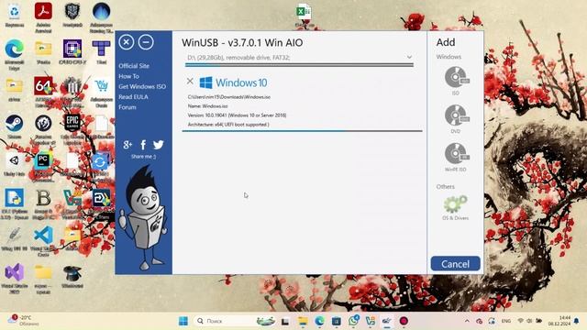Switch the ENG input language indicator

(506, 321)
